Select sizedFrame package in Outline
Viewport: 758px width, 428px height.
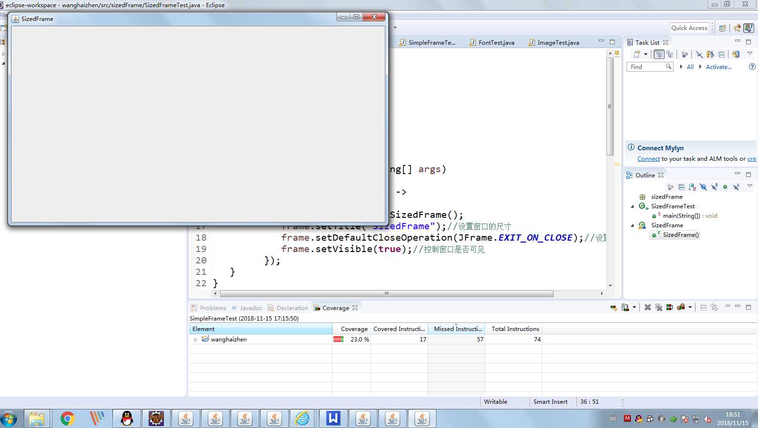click(x=667, y=197)
